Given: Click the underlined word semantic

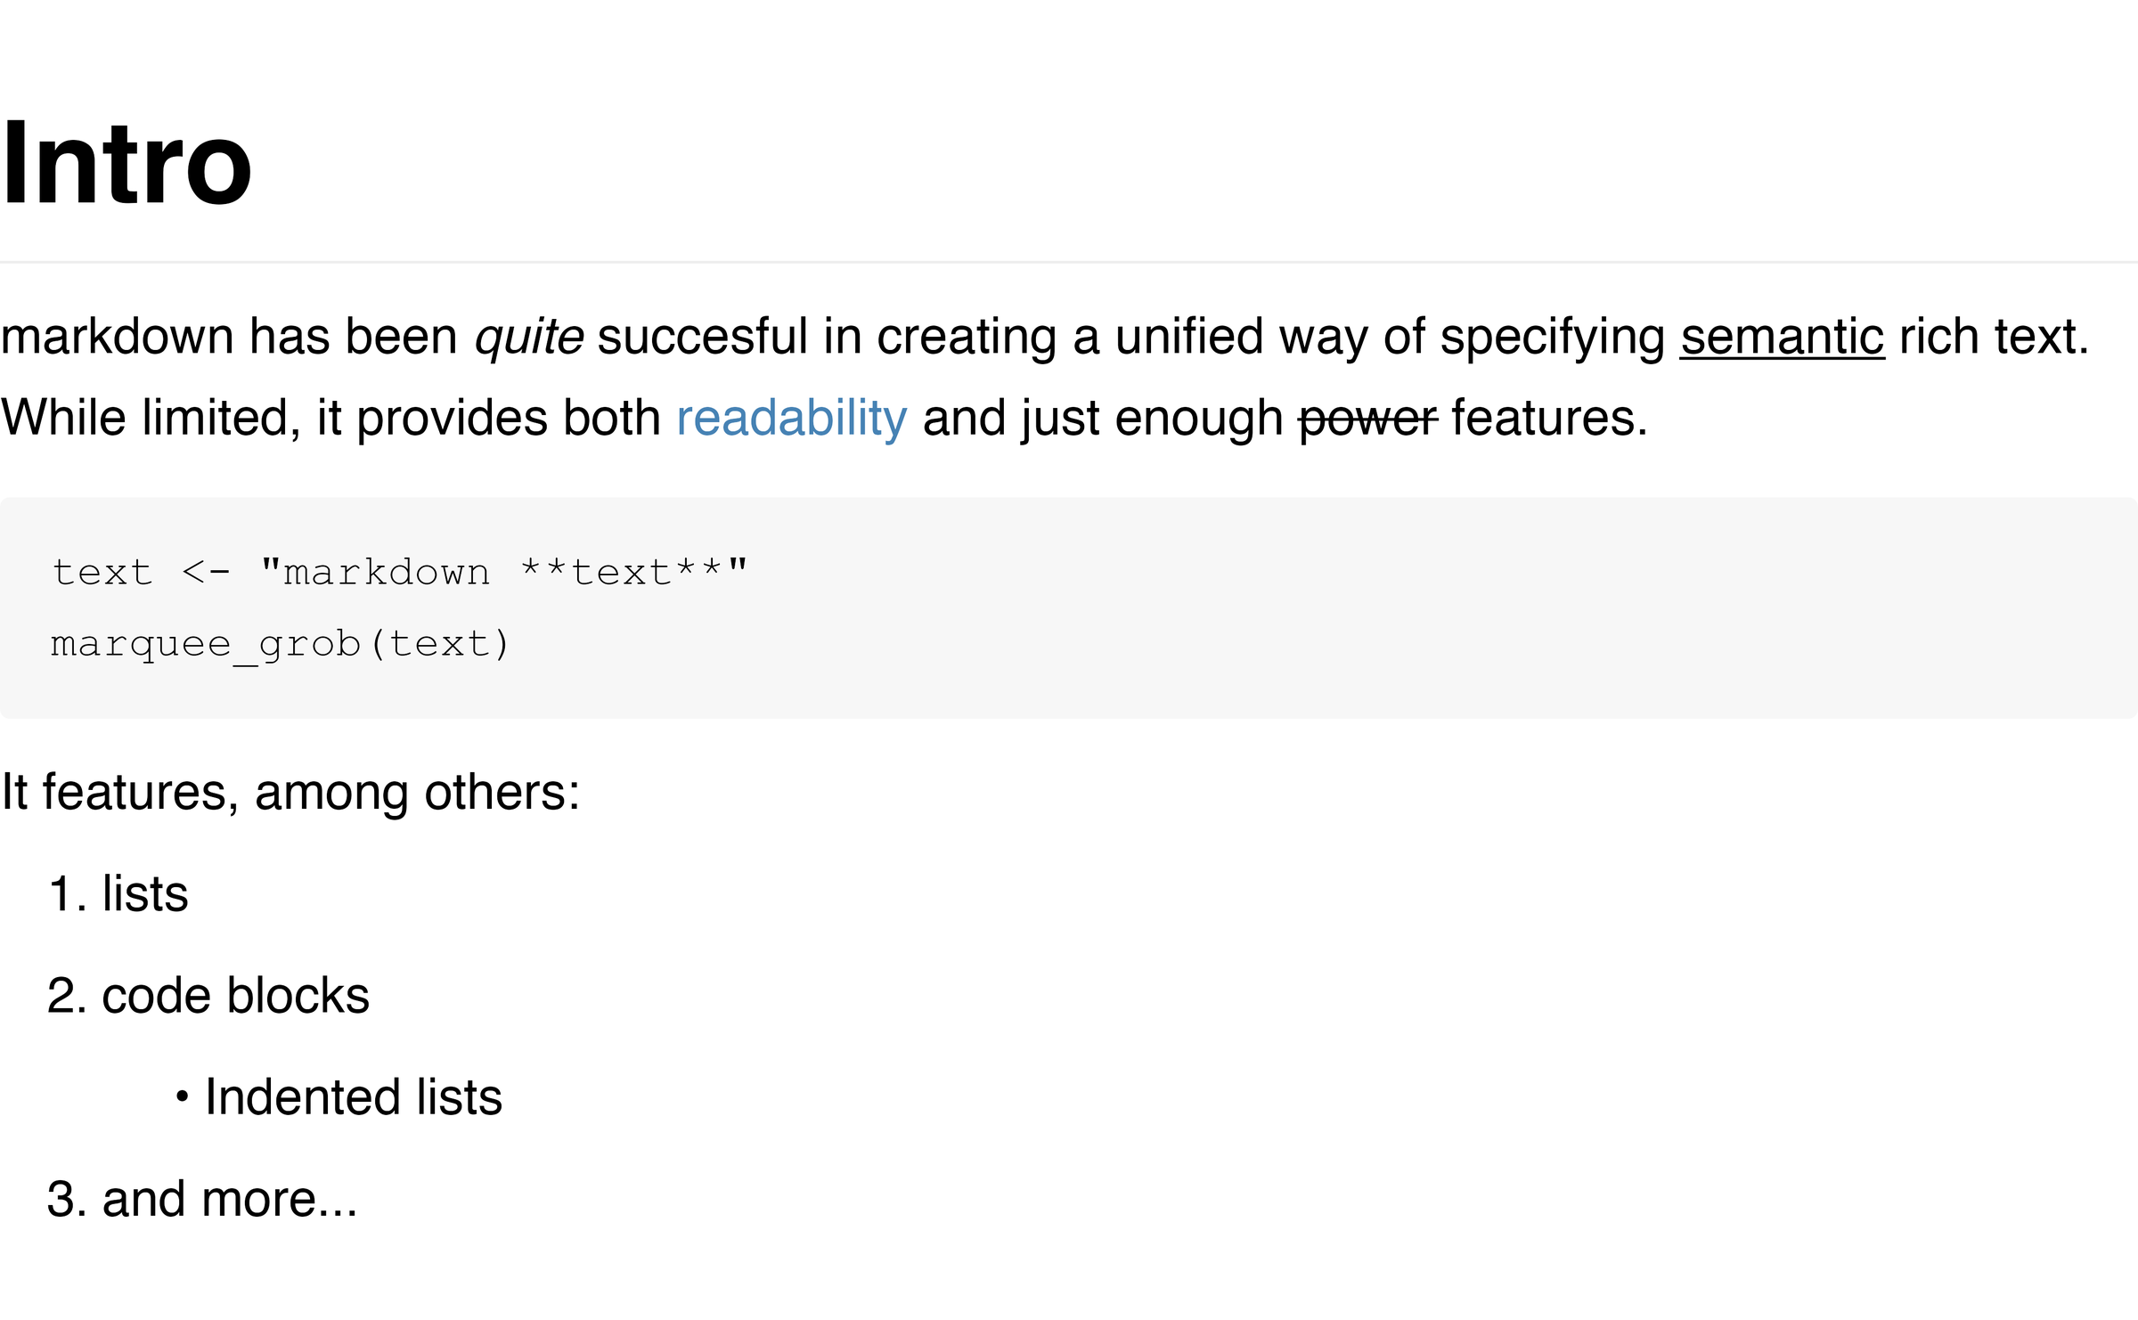Looking at the screenshot, I should coord(1782,338).
